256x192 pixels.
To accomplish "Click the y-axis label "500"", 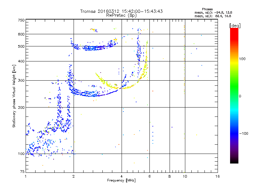I will coord(21,46).
